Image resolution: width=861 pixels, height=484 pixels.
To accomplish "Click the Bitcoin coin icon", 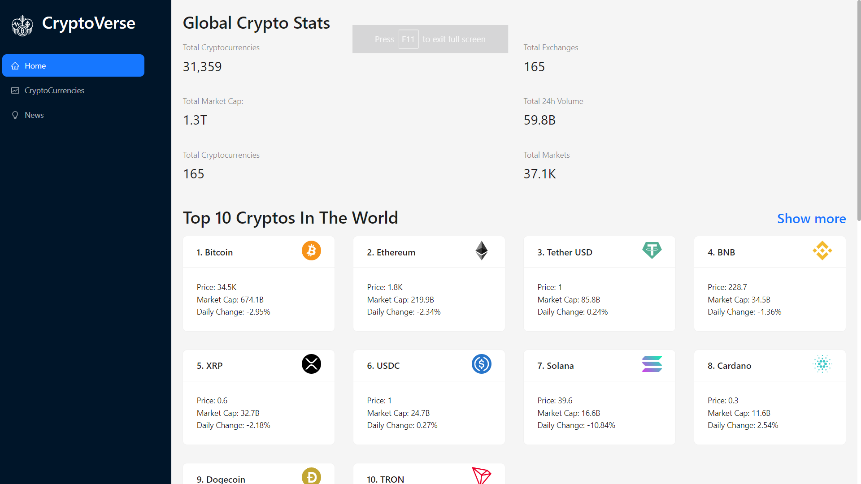I will point(311,251).
